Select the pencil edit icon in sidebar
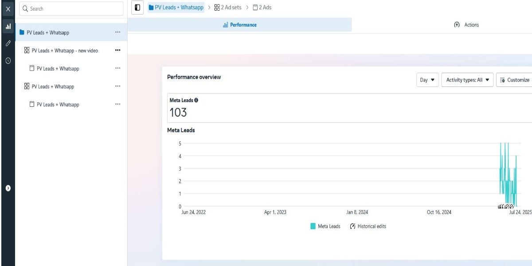The image size is (532, 266). click(x=8, y=43)
